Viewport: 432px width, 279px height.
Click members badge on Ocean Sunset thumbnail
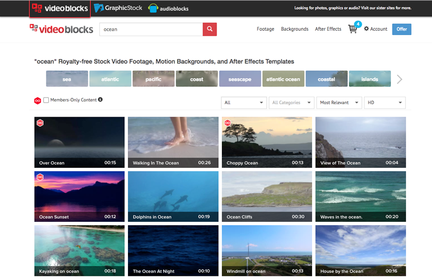[x=40, y=177]
